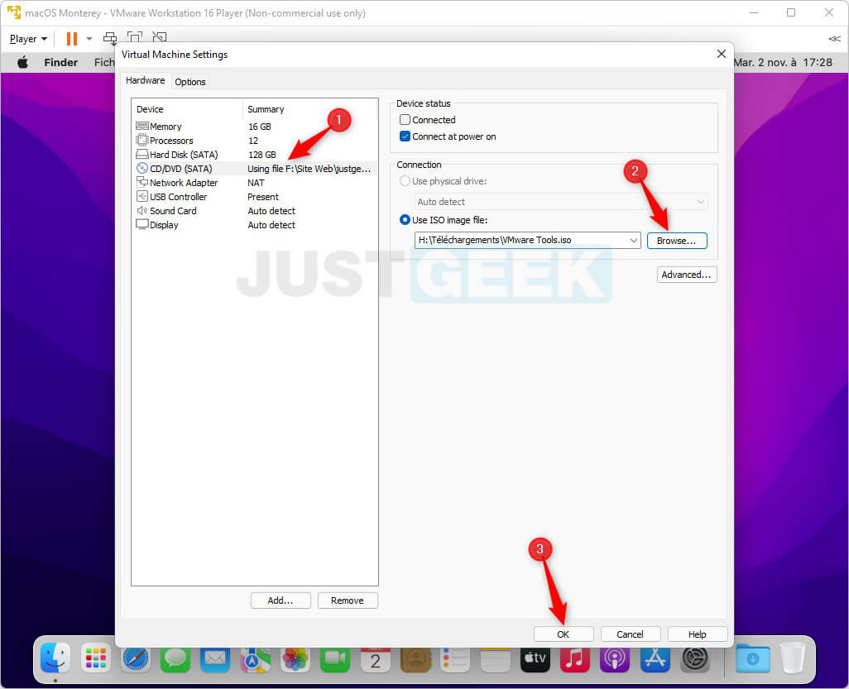Launch Safari from the dock
The image size is (849, 689).
click(136, 658)
